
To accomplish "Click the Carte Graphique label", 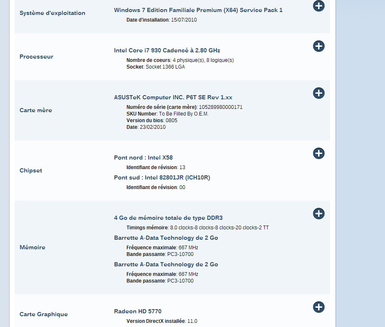I will point(44,314).
